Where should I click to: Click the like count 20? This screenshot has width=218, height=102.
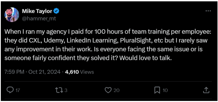click(x=117, y=91)
